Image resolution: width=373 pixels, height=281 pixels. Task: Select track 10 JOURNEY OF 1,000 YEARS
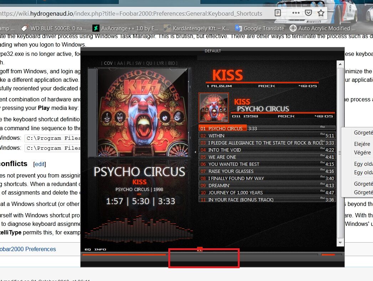[x=267, y=192]
